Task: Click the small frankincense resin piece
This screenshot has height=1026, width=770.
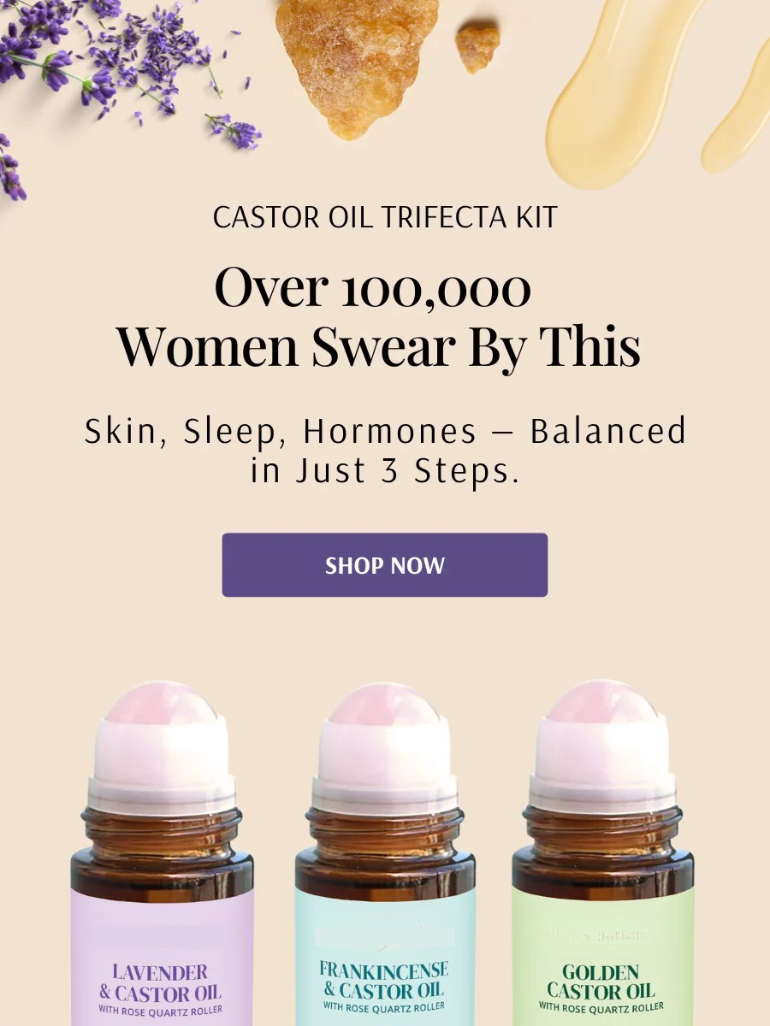Action: [477, 48]
